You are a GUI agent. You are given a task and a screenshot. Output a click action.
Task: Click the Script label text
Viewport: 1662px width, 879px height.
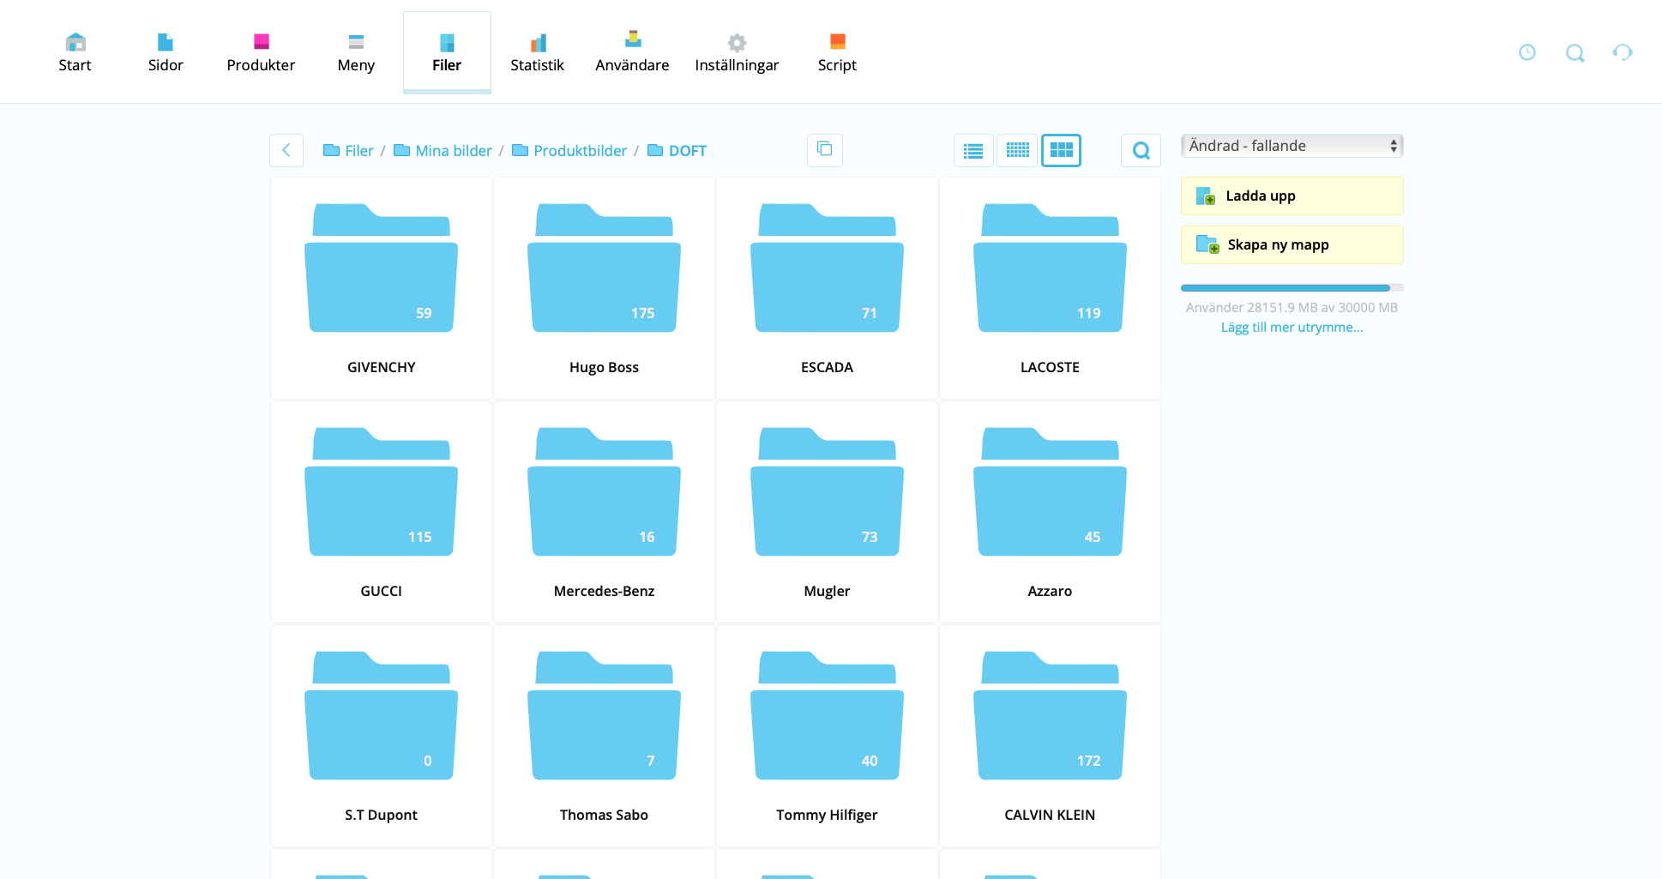pos(837,66)
